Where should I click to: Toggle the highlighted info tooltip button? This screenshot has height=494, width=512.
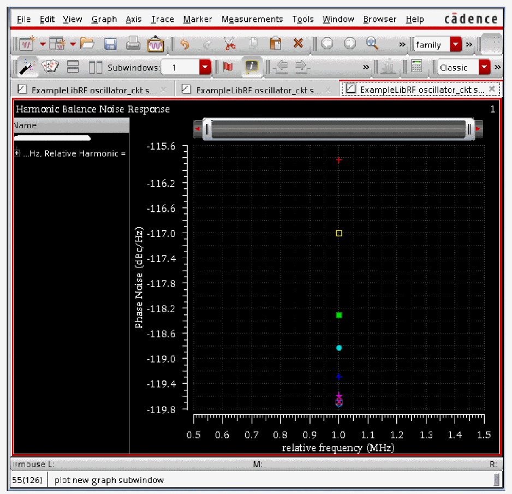pos(251,67)
